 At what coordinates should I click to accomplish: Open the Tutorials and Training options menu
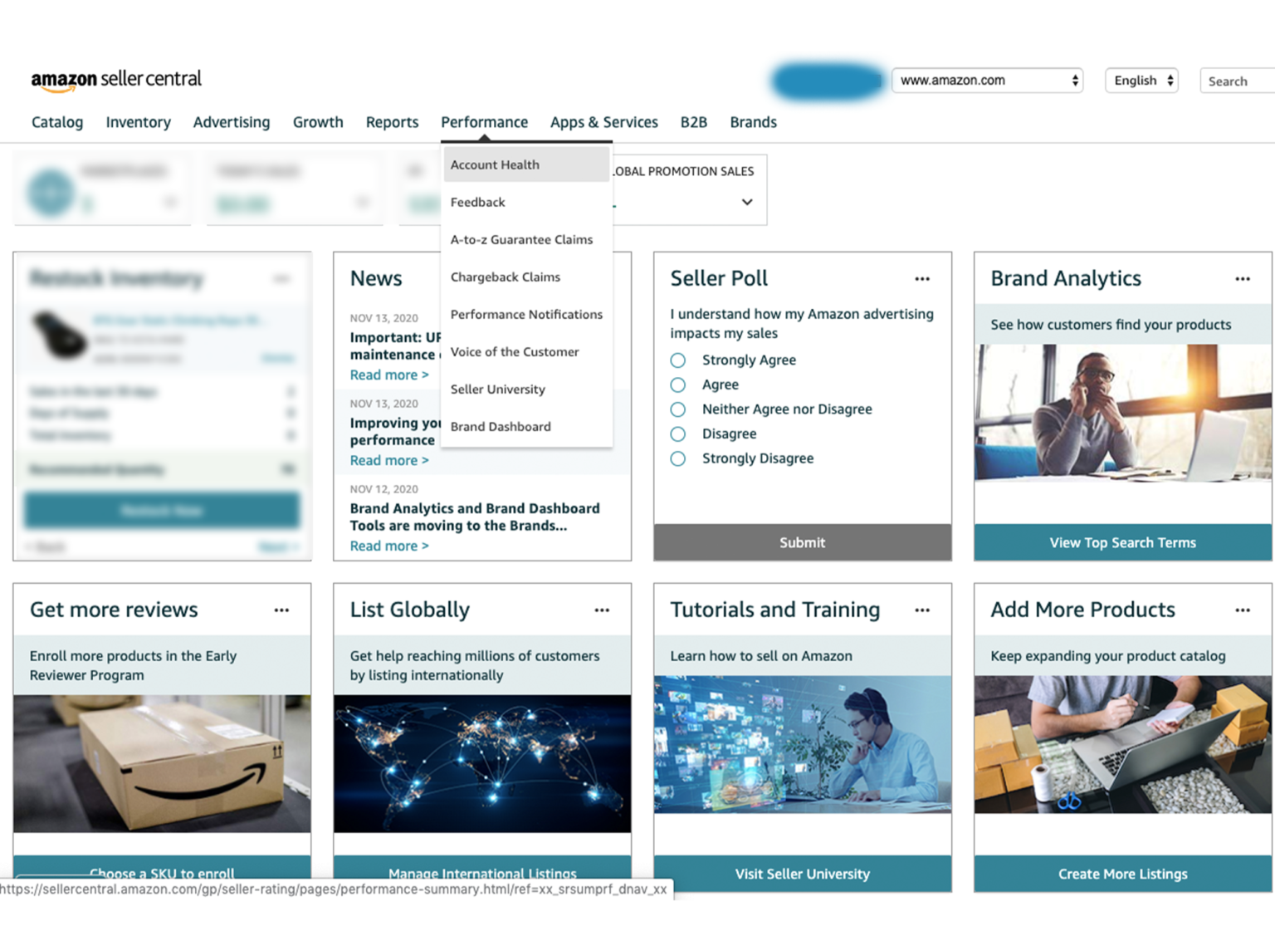click(922, 610)
